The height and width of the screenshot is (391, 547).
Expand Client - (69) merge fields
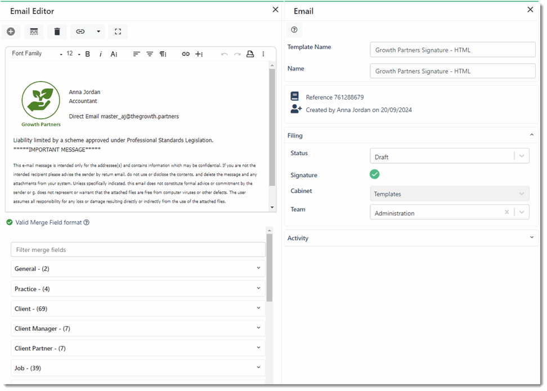click(x=138, y=309)
